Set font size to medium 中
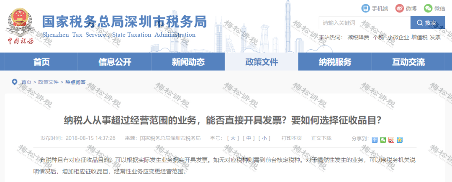This screenshot has width=452, height=182. pos(249,138)
